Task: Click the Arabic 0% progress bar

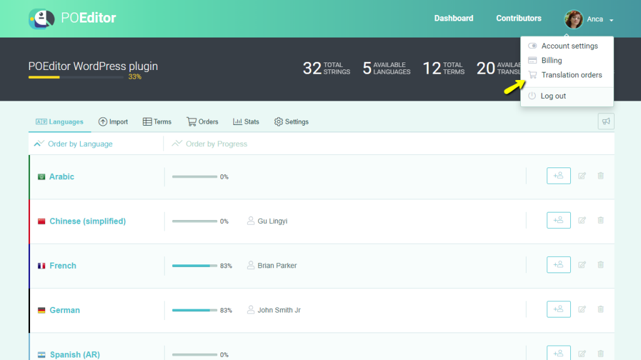Action: pos(195,177)
